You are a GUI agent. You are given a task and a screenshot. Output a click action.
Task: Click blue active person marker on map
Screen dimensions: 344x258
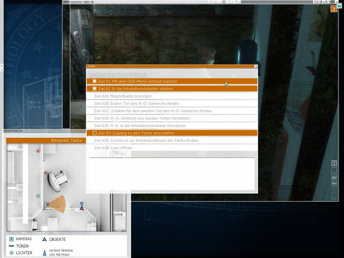pyautogui.click(x=82, y=204)
